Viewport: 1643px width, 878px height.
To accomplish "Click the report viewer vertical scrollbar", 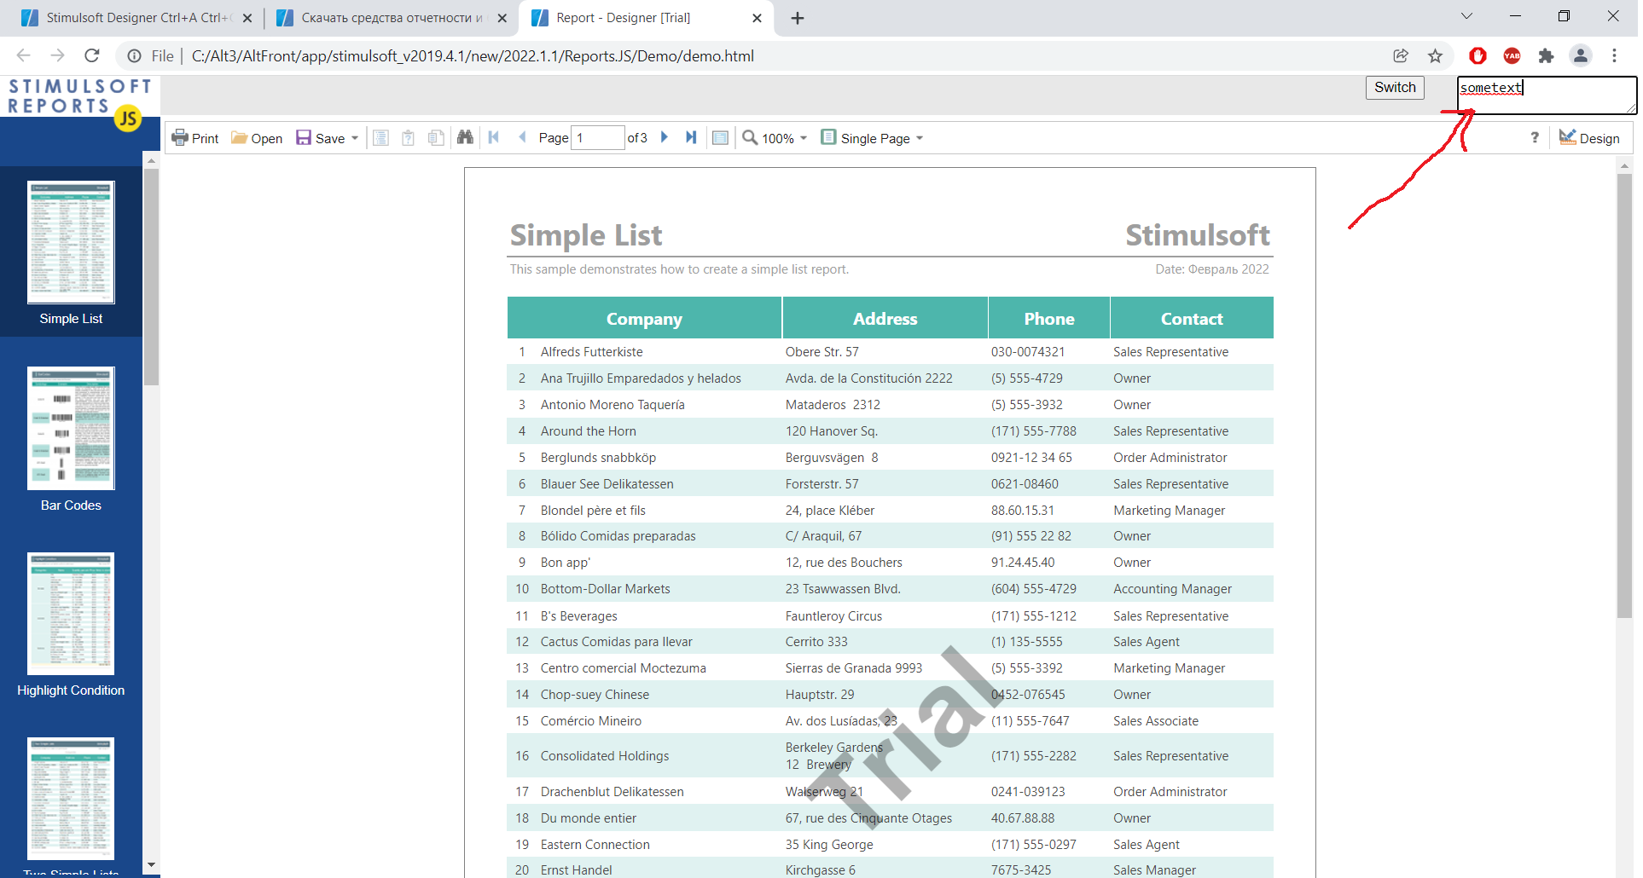I will pos(1624,396).
